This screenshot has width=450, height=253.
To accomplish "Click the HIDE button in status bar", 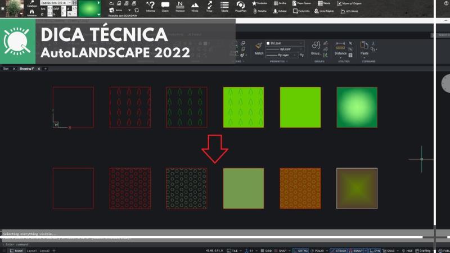I will pyautogui.click(x=407, y=251).
